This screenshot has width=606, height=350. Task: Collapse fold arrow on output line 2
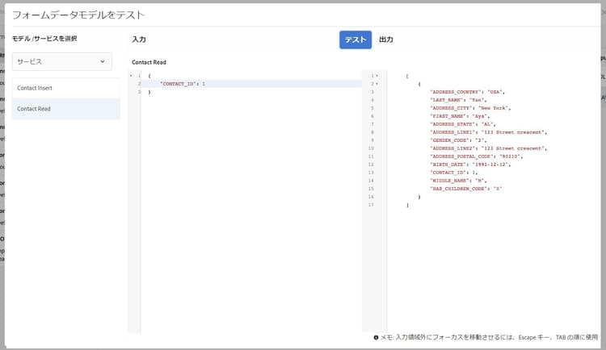pos(377,84)
